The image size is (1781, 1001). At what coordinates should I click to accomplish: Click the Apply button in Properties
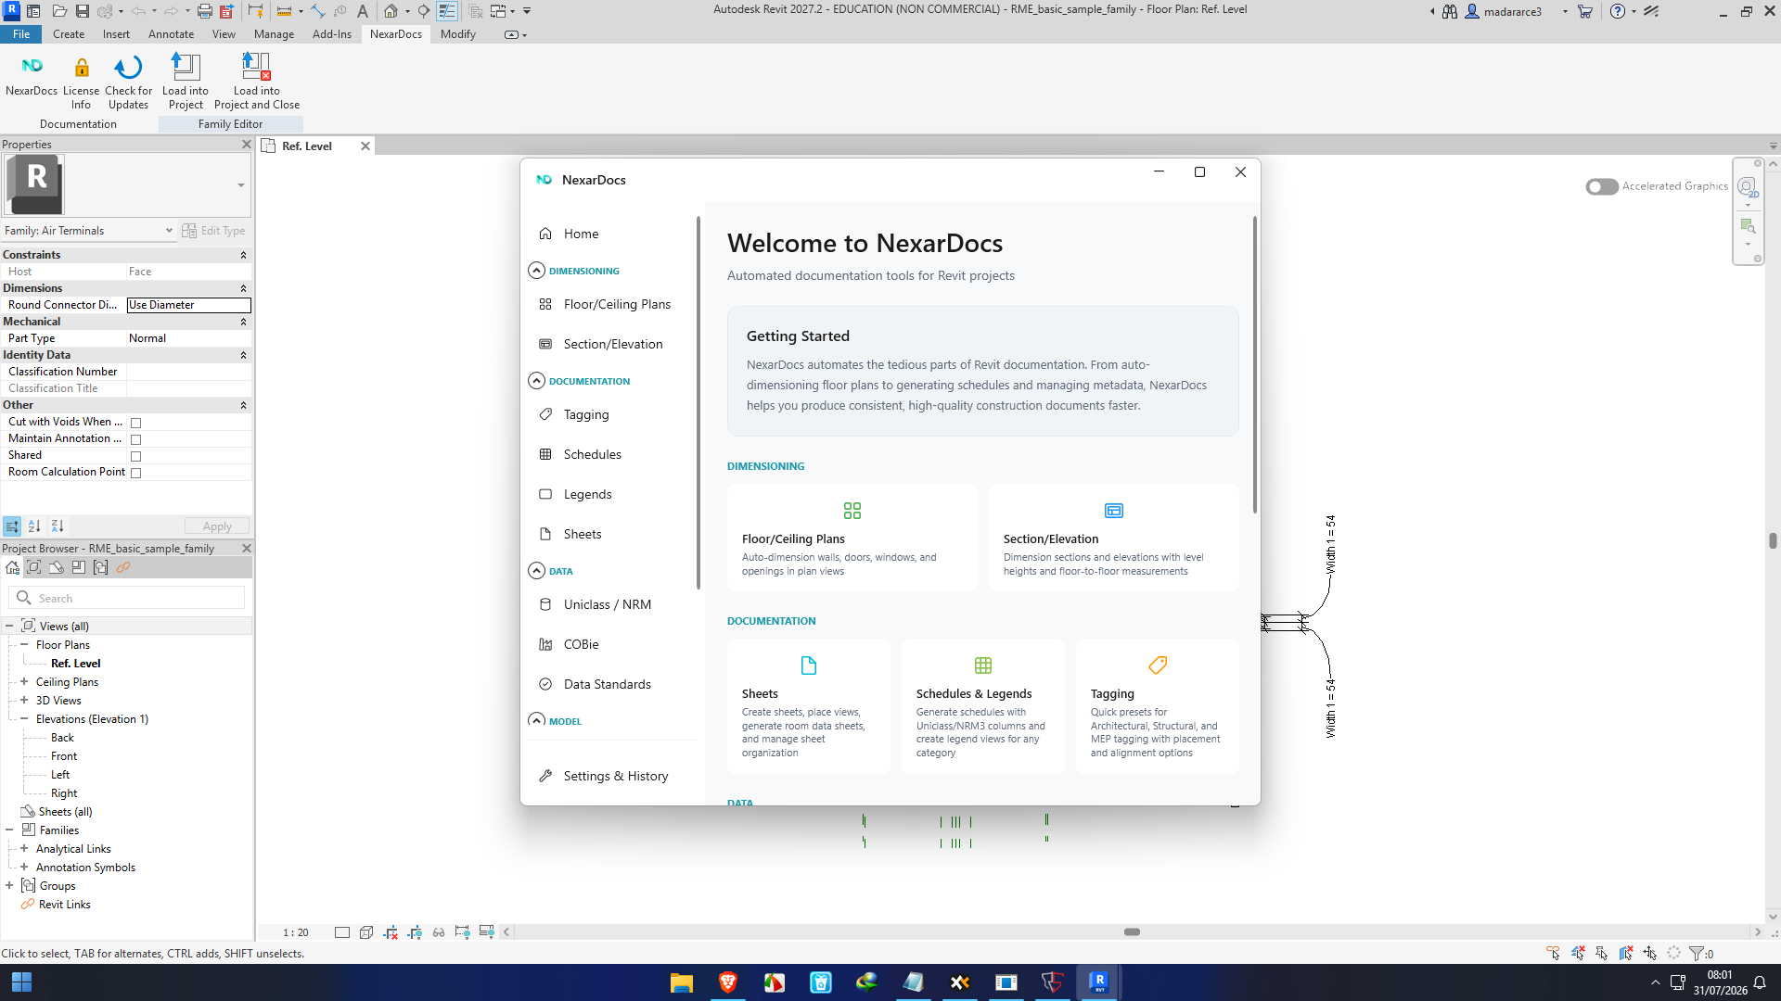pos(217,526)
